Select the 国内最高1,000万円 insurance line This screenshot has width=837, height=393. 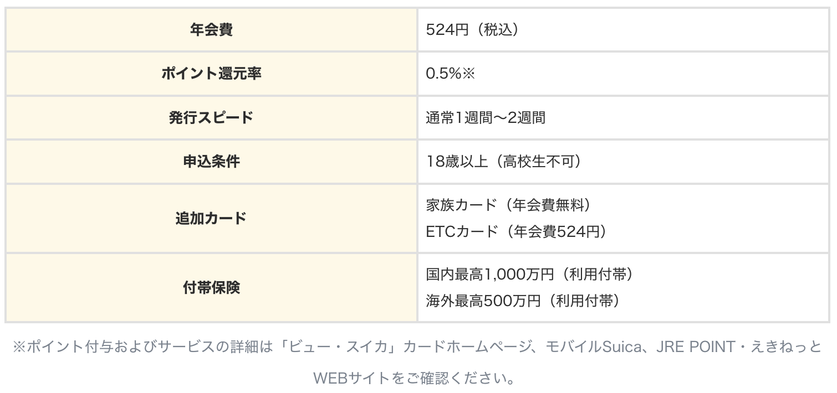coord(530,274)
